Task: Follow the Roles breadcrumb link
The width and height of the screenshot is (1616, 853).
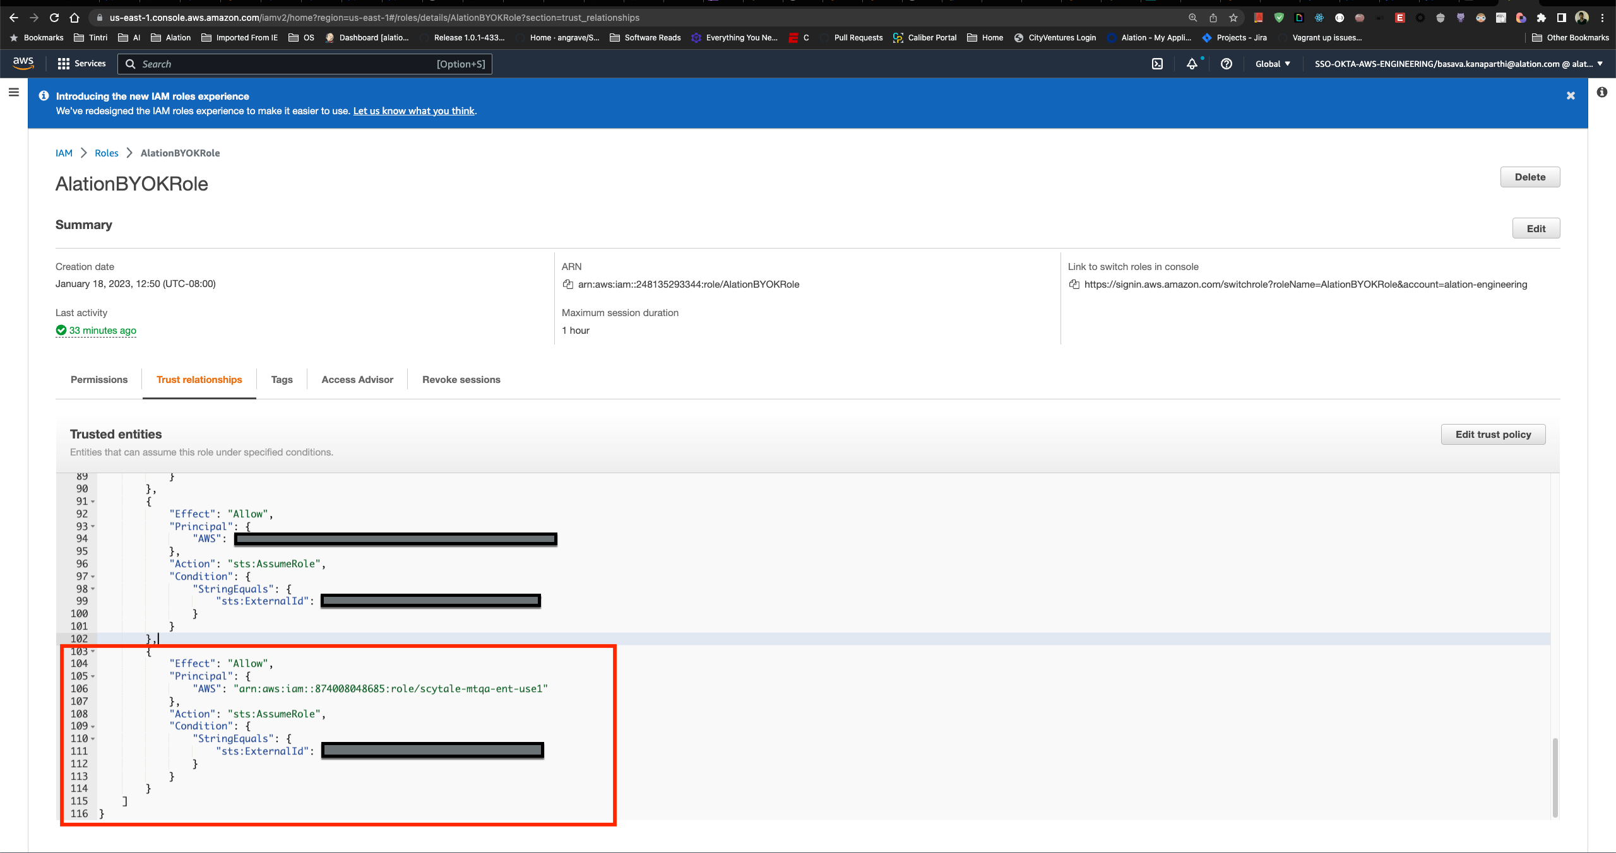Action: pos(107,153)
